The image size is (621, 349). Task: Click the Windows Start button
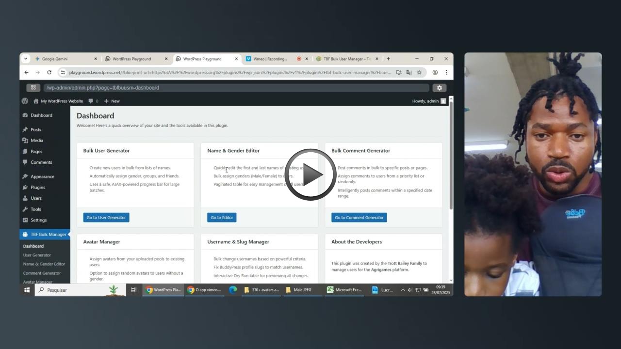27,290
